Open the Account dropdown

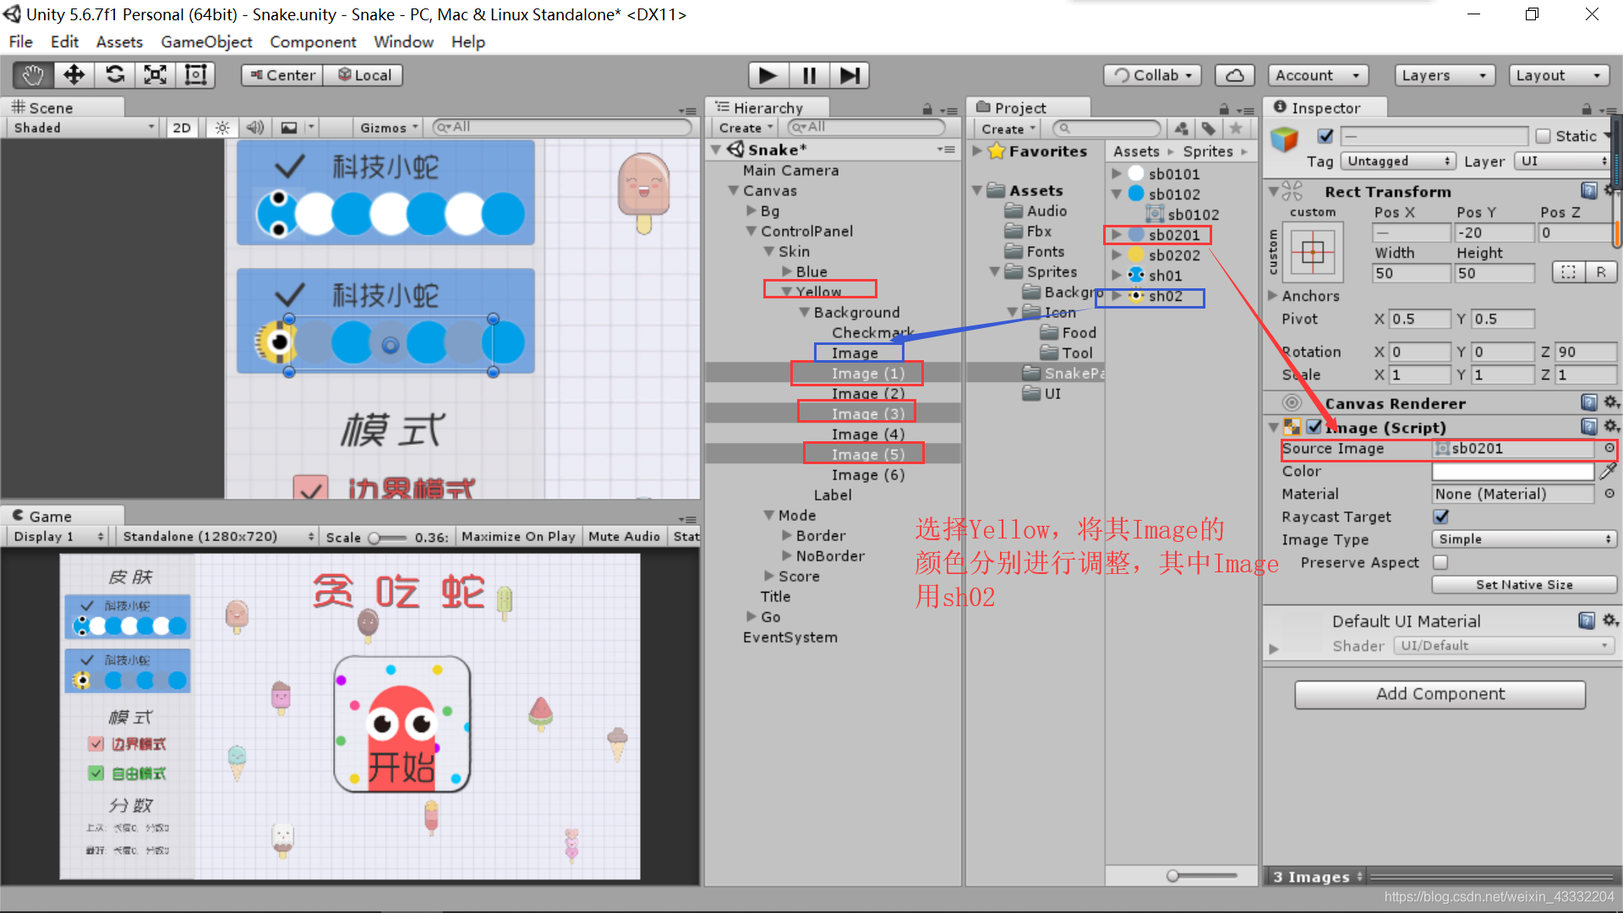pos(1318,75)
